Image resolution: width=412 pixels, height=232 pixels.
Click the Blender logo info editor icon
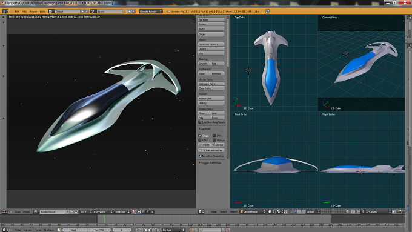tap(4, 12)
